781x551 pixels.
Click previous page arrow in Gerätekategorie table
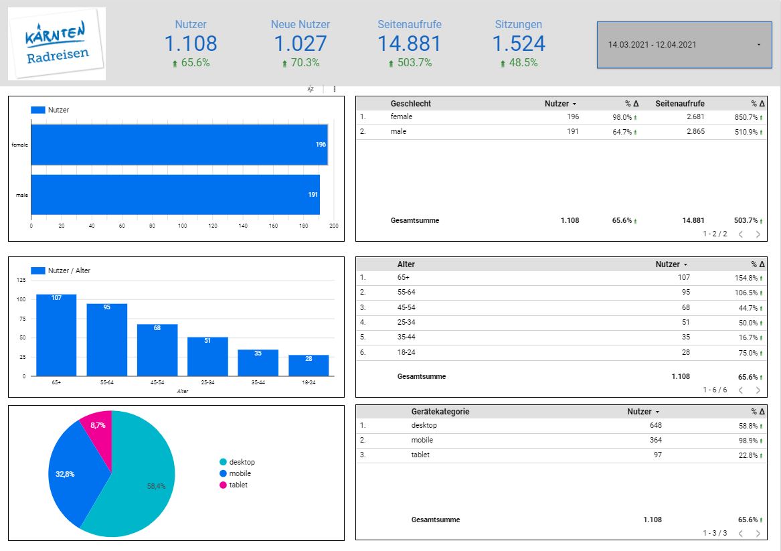[x=741, y=534]
